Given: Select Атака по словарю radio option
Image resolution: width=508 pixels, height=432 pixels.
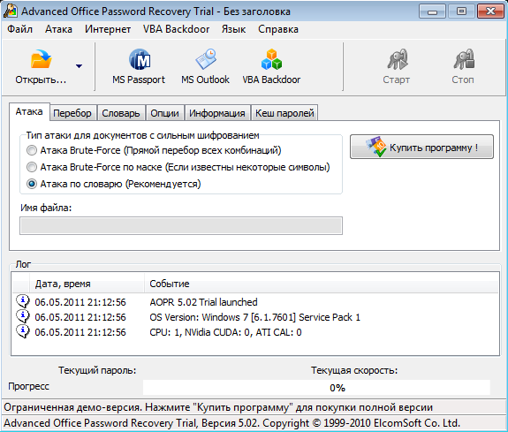Looking at the screenshot, I should click(x=32, y=184).
